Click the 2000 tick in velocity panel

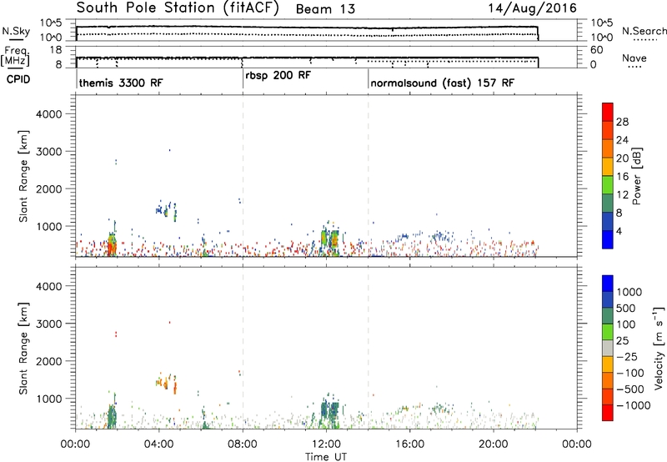tap(49, 361)
